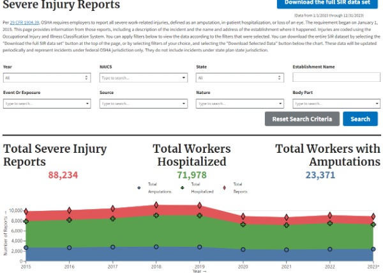Viewport: 383px width, 273px height.
Task: Select 2015 Amputations circle marker
Action: pyautogui.click(x=26, y=248)
